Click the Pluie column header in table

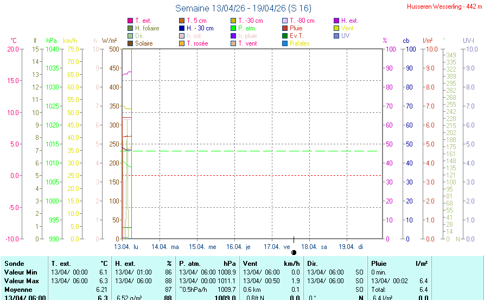click(x=380, y=263)
